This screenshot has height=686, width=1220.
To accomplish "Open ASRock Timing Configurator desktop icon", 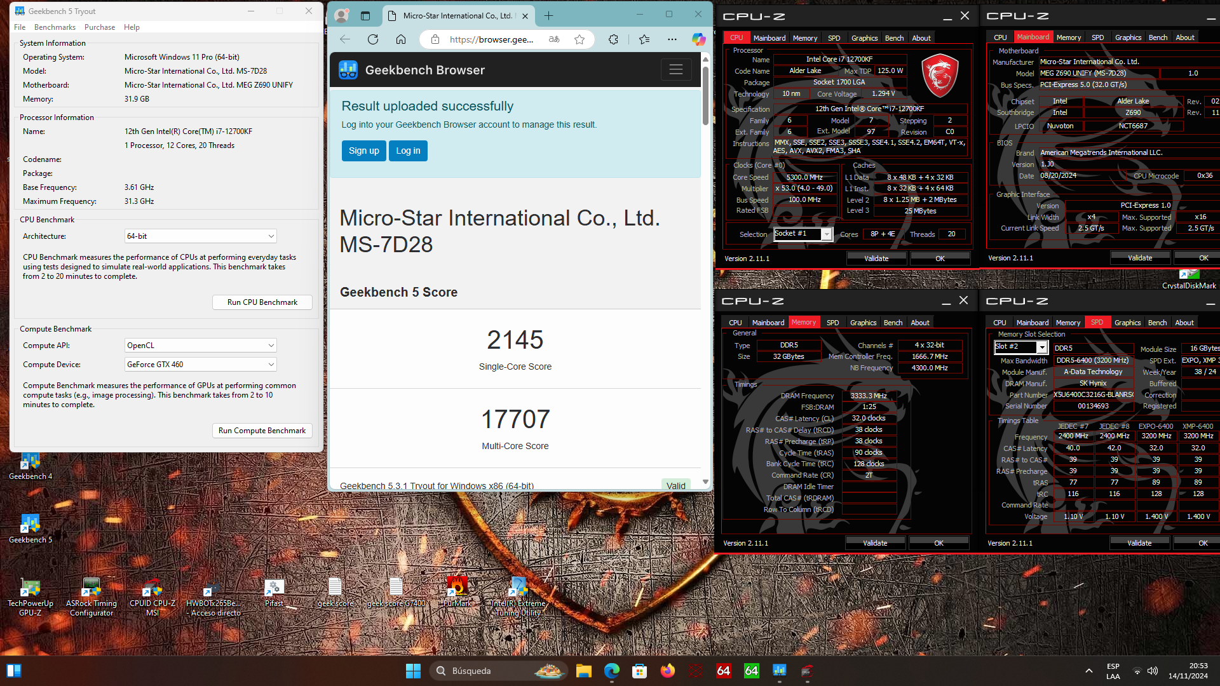I will pos(91,597).
